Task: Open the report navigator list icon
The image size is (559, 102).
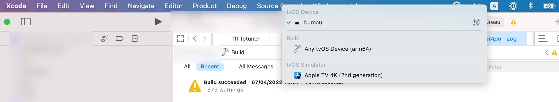Action: click(x=135, y=39)
